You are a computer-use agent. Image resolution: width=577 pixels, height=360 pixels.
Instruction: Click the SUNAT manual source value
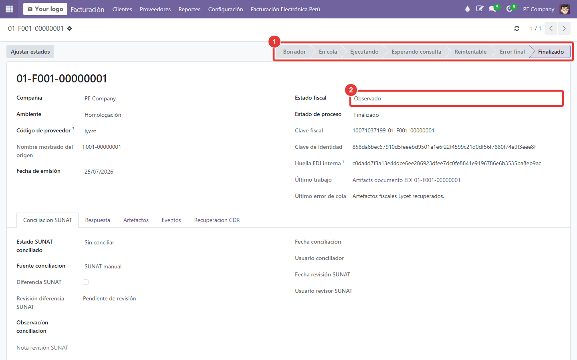[x=103, y=266]
